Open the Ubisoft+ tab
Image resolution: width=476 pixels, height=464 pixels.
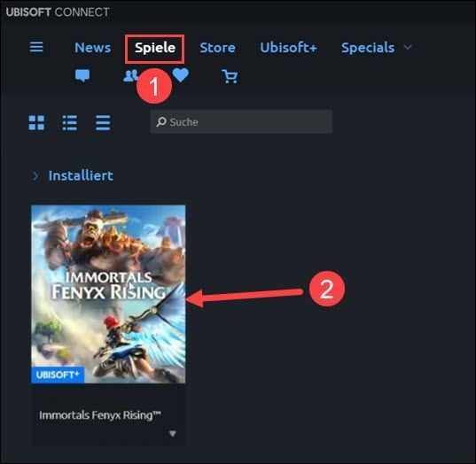[x=288, y=48]
